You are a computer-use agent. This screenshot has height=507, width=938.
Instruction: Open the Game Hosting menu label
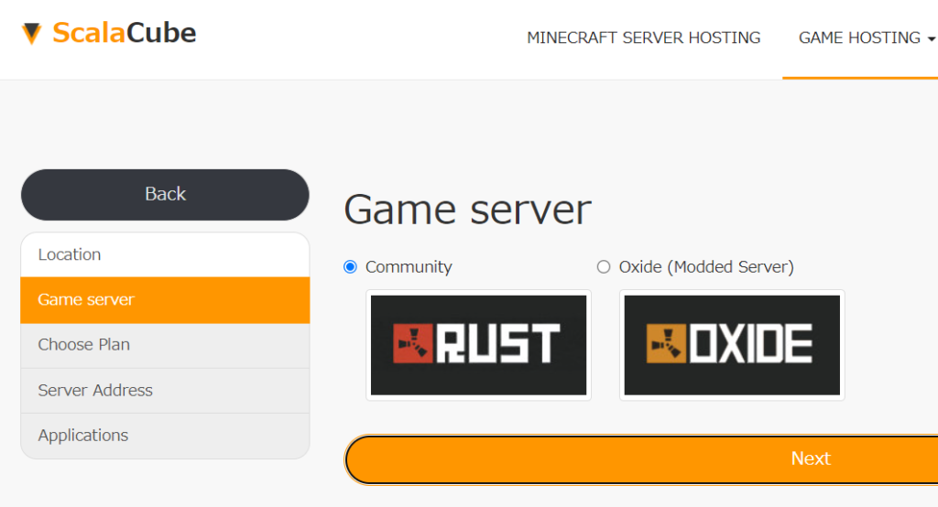tap(859, 38)
